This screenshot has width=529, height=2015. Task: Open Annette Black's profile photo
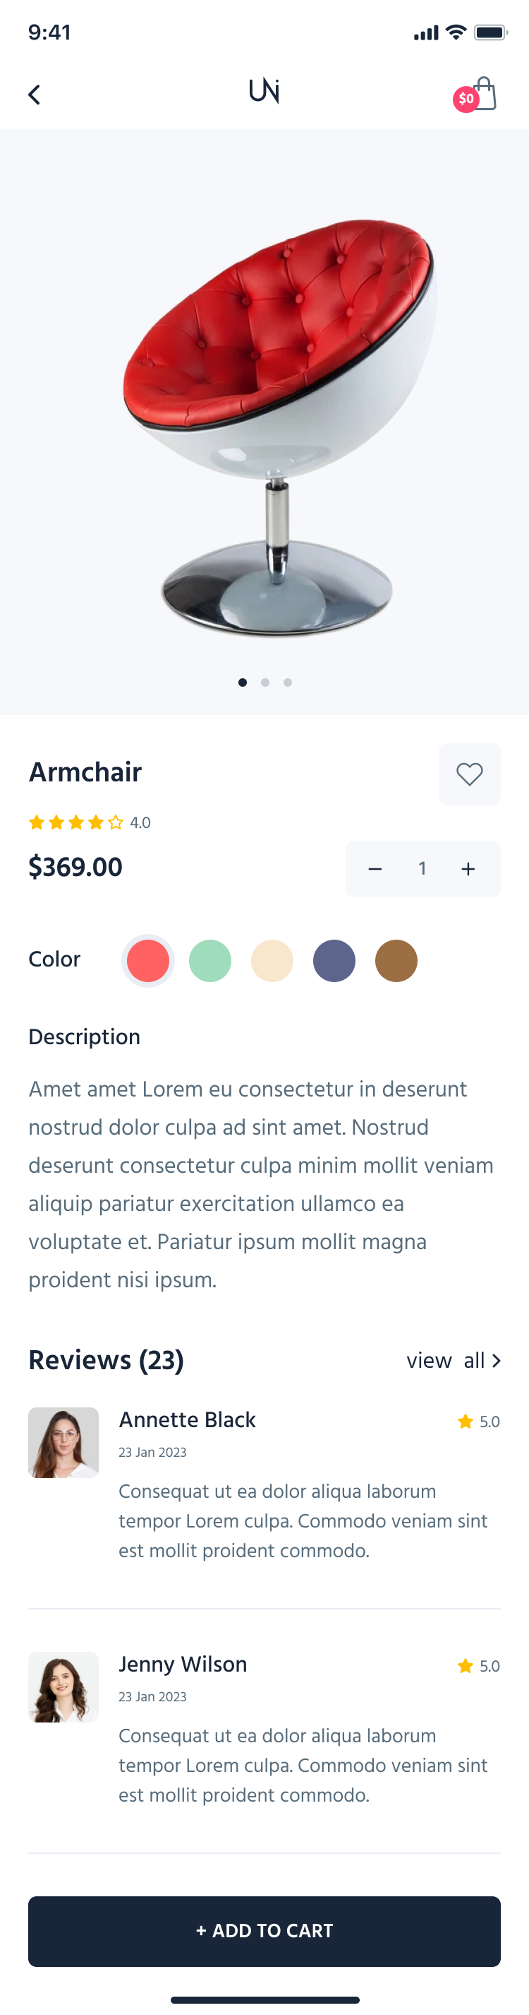tap(63, 1443)
